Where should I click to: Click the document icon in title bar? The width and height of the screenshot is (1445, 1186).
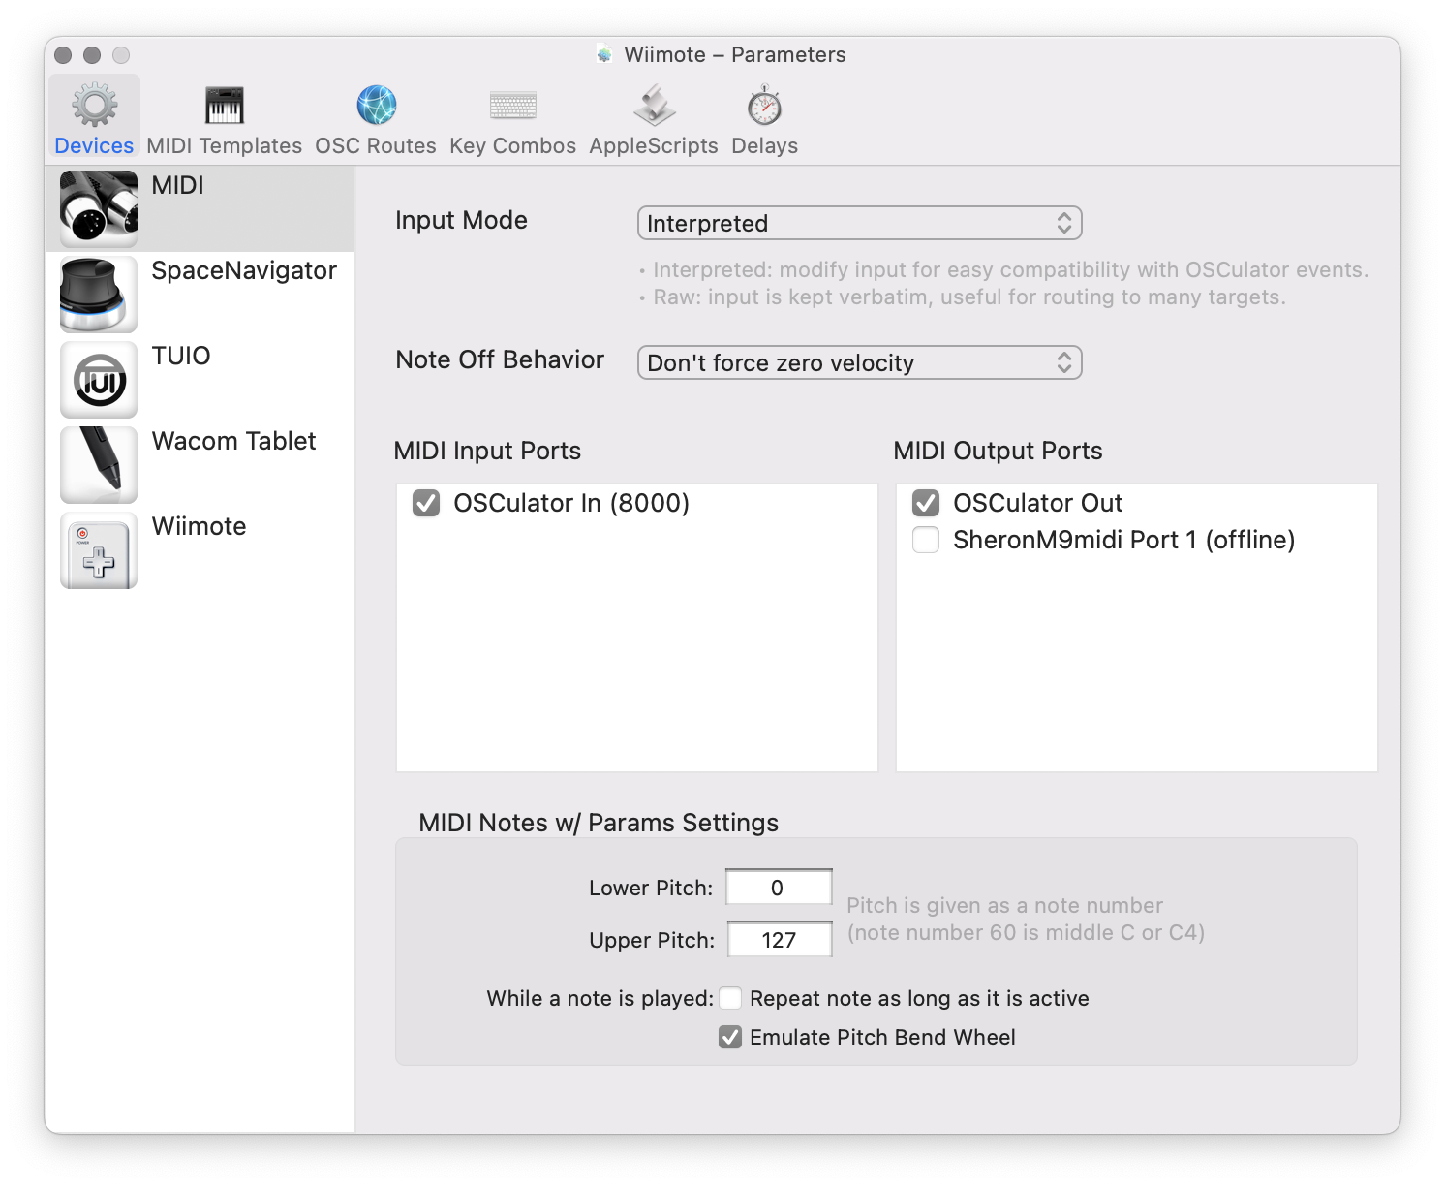604,54
